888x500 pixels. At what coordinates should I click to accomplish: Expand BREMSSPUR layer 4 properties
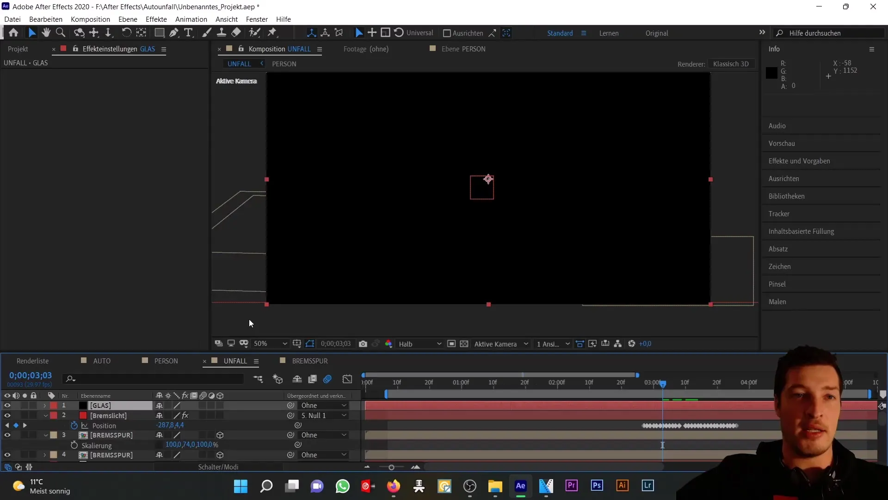click(x=45, y=455)
